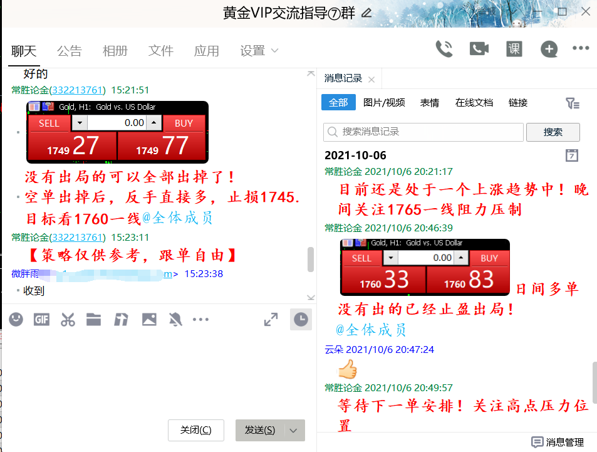Open the calendar date picker

pos(571,155)
